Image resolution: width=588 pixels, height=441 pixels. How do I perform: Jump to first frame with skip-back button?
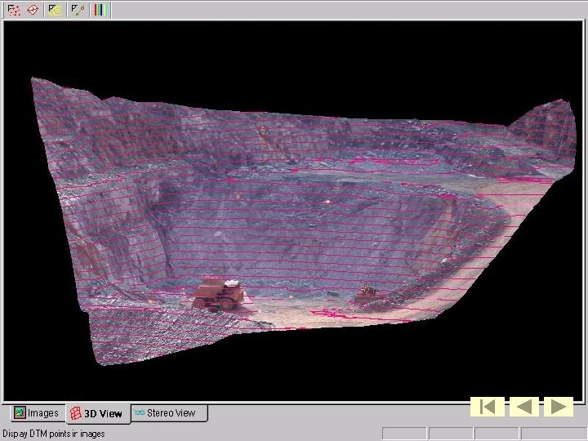point(487,407)
